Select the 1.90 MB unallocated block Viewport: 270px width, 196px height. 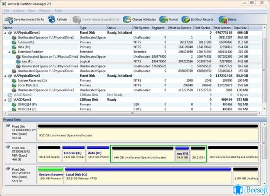tap(246, 175)
